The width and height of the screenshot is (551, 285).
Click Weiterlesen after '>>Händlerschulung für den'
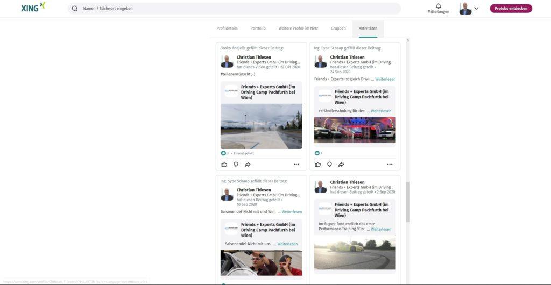tap(381, 111)
